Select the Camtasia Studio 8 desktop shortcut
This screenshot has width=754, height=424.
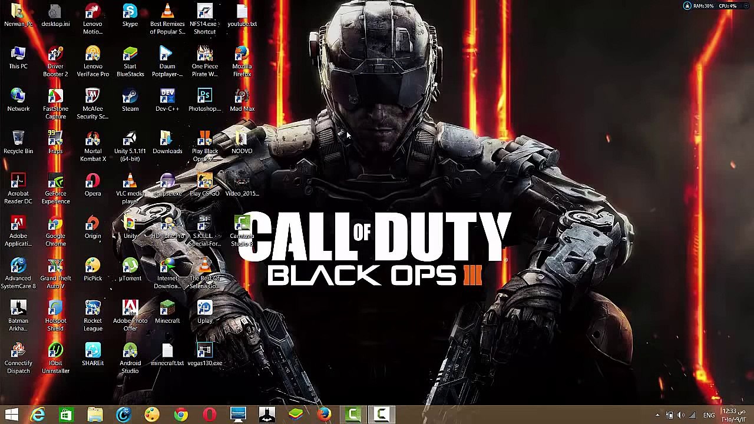[242, 231]
